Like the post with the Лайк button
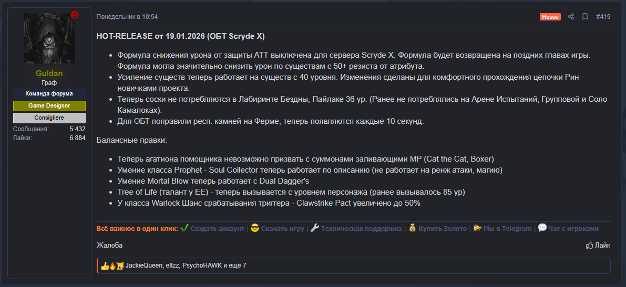626x287 pixels. coord(598,245)
